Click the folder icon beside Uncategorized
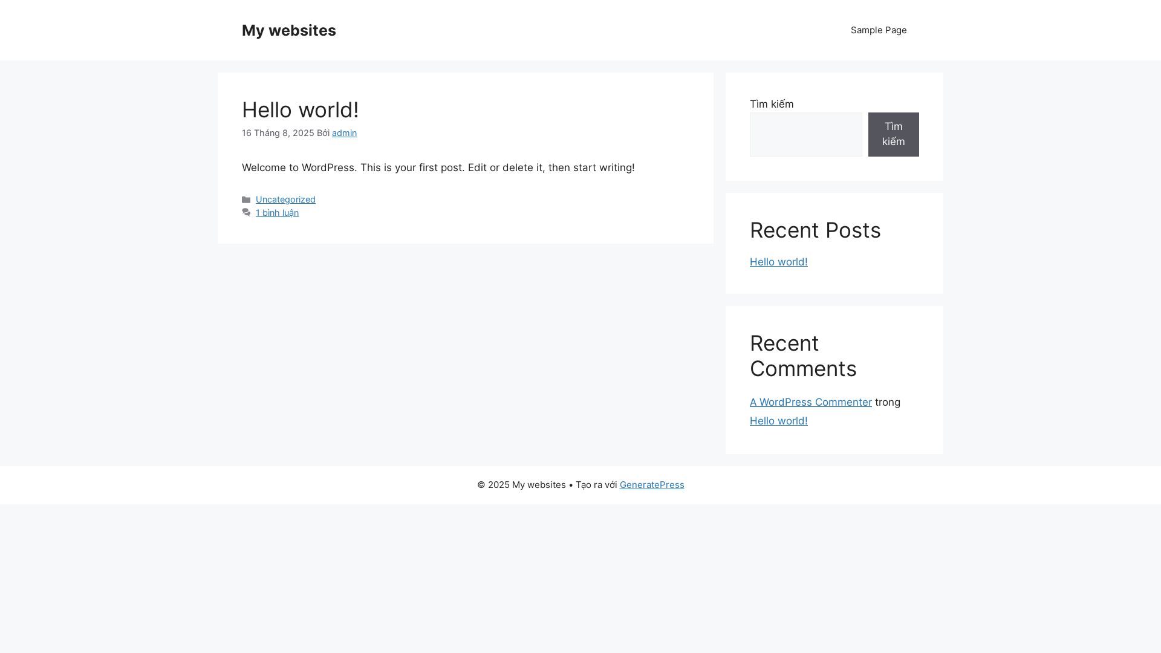 tap(246, 200)
